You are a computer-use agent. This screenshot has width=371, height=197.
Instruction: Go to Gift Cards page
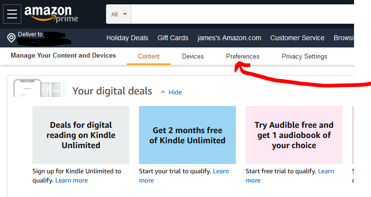click(x=173, y=38)
